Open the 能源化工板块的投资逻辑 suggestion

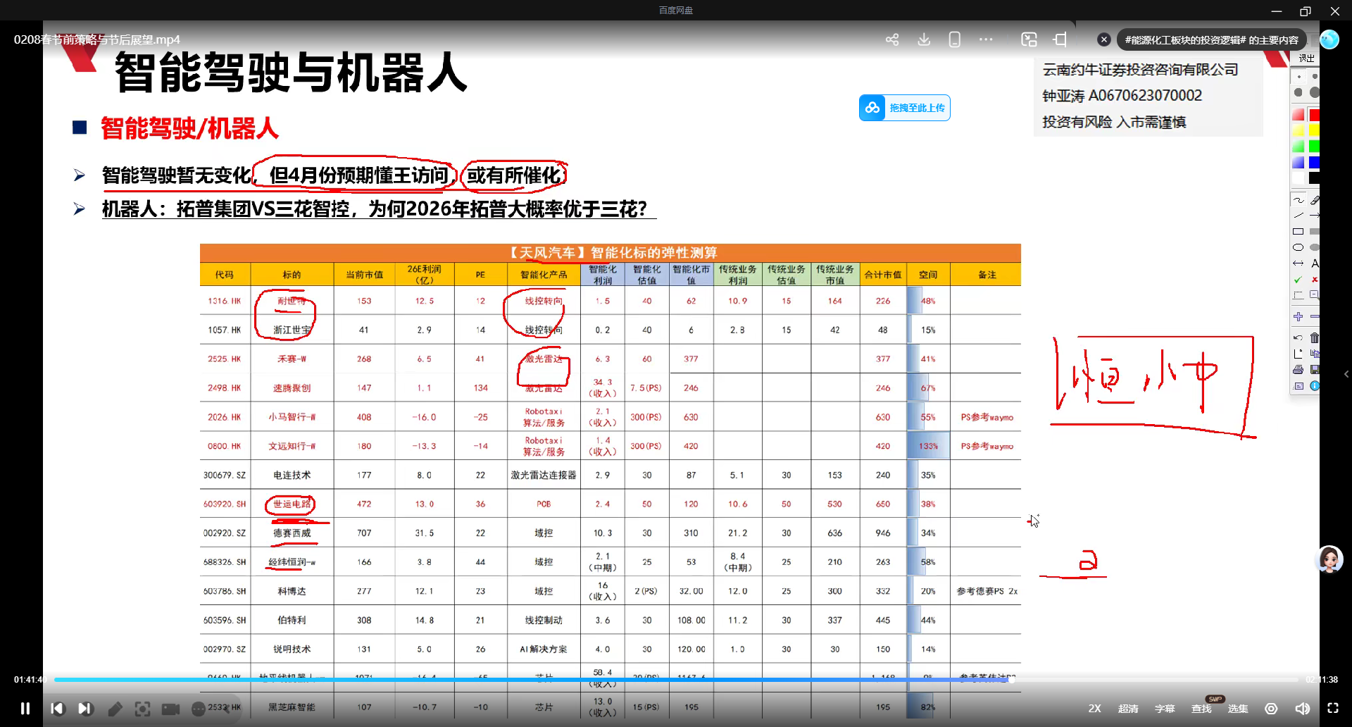coord(1211,40)
